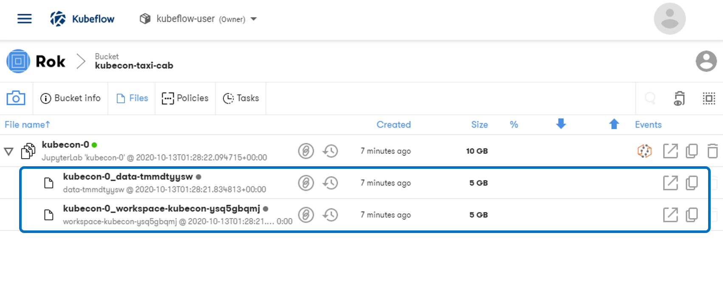This screenshot has width=723, height=304.
Task: Take a snapshot with the camera icon
Action: (16, 98)
